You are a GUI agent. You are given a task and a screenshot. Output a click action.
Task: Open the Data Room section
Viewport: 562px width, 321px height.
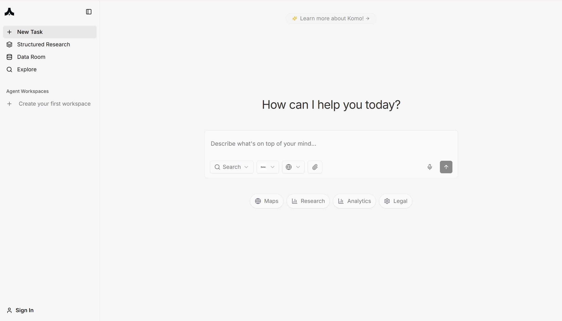coord(31,57)
